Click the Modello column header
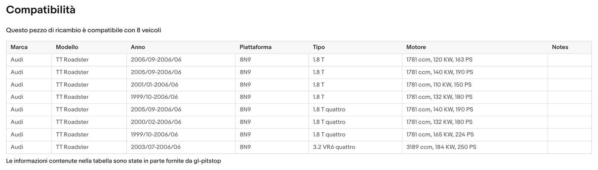Screen dimensions: 598x170 pos(67,47)
